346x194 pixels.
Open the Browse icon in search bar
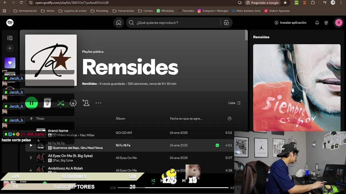point(226,23)
